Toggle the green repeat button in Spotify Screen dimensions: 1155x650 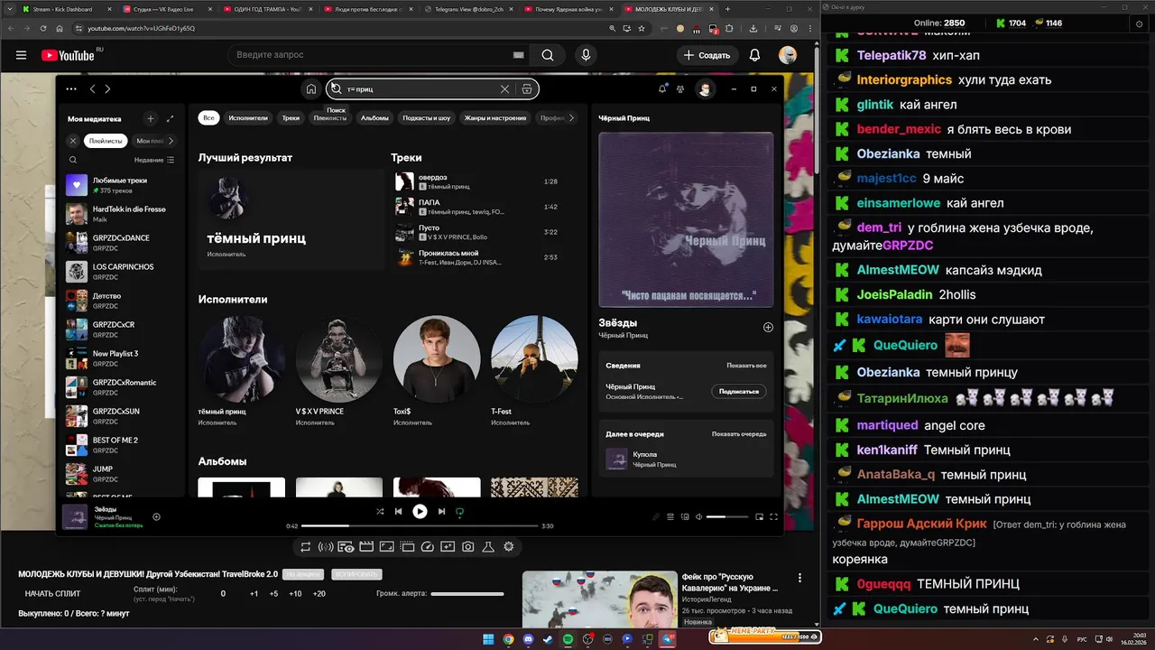(459, 512)
